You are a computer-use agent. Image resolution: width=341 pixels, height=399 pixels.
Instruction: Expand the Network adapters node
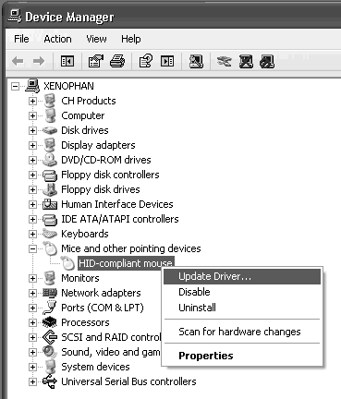point(32,293)
